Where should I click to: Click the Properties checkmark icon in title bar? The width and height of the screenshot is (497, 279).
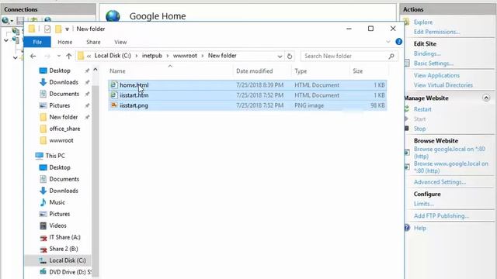tap(47, 29)
